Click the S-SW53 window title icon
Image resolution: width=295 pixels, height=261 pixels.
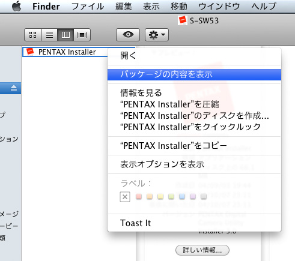tap(183, 20)
